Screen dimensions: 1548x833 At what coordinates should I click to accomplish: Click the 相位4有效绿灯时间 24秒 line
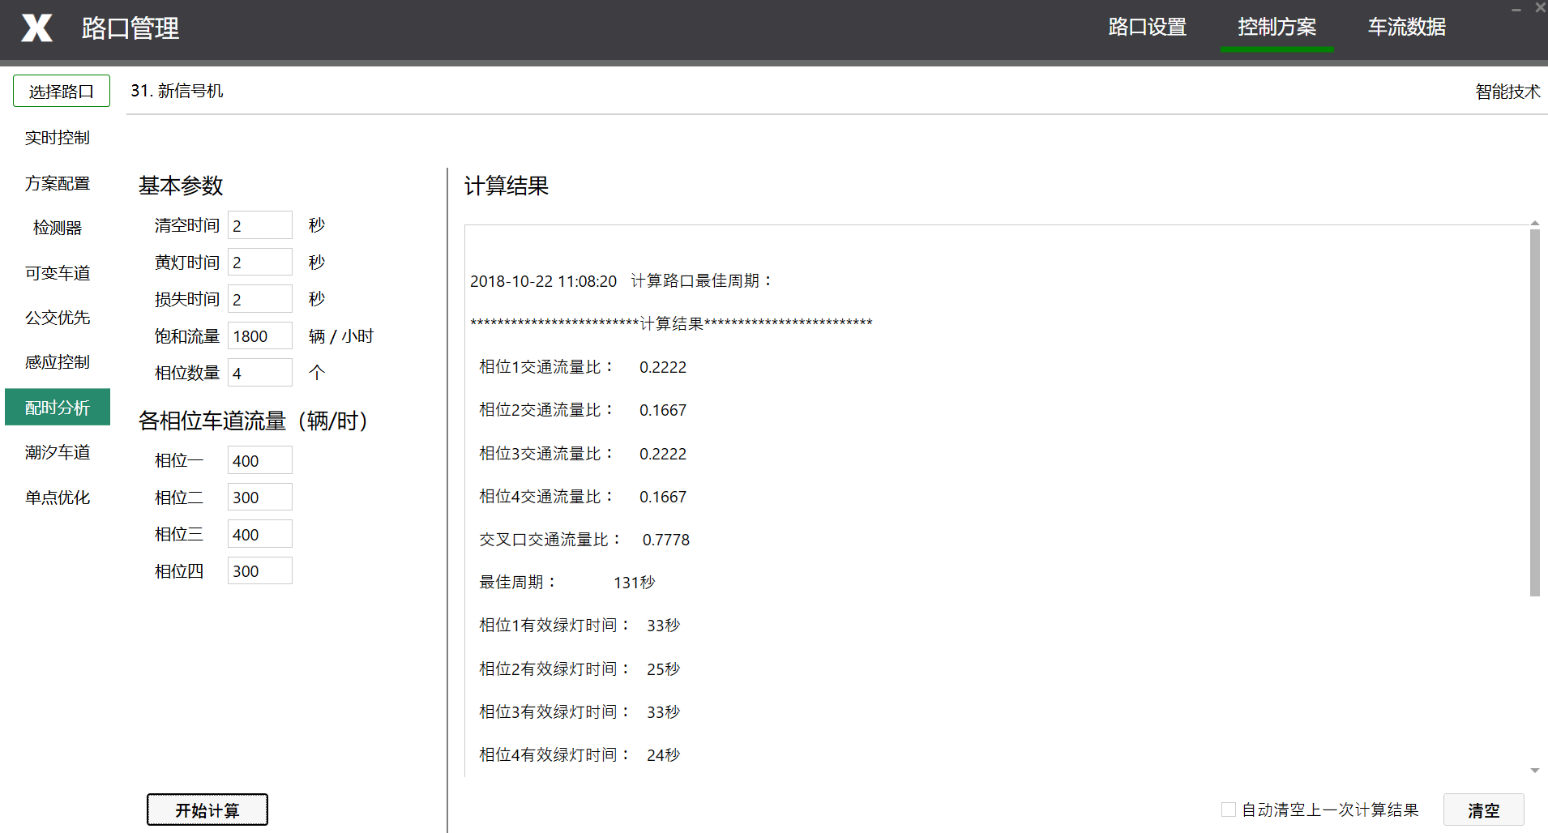pyautogui.click(x=579, y=755)
